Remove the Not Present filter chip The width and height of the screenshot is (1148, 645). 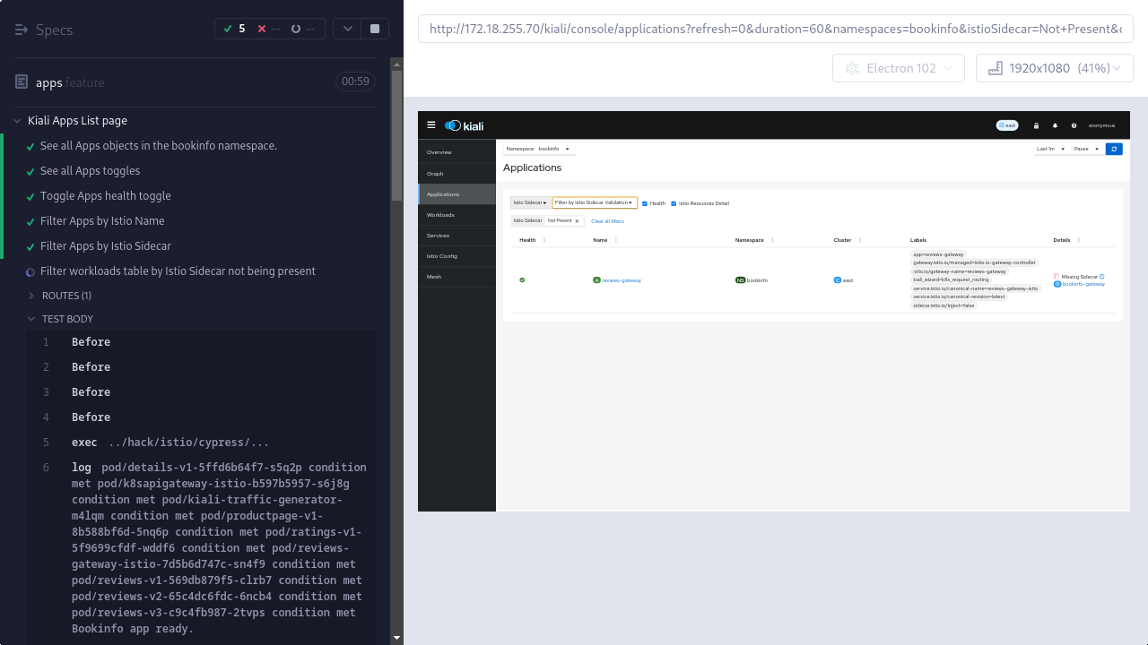click(577, 220)
